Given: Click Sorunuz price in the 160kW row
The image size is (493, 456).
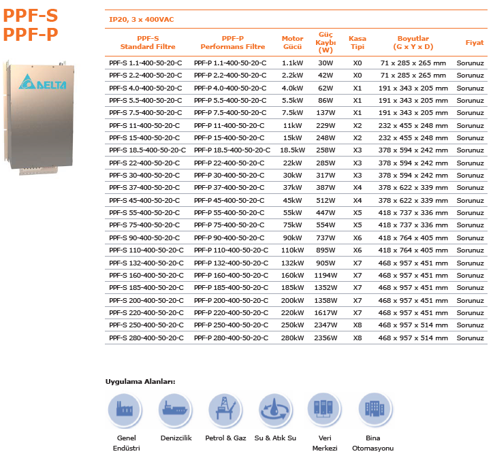Looking at the screenshot, I should (470, 275).
